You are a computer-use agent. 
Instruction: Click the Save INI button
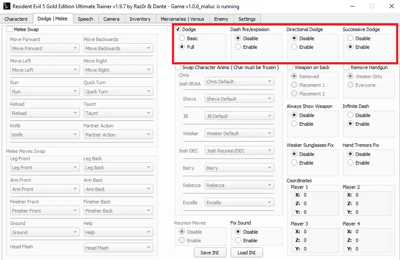(x=210, y=253)
